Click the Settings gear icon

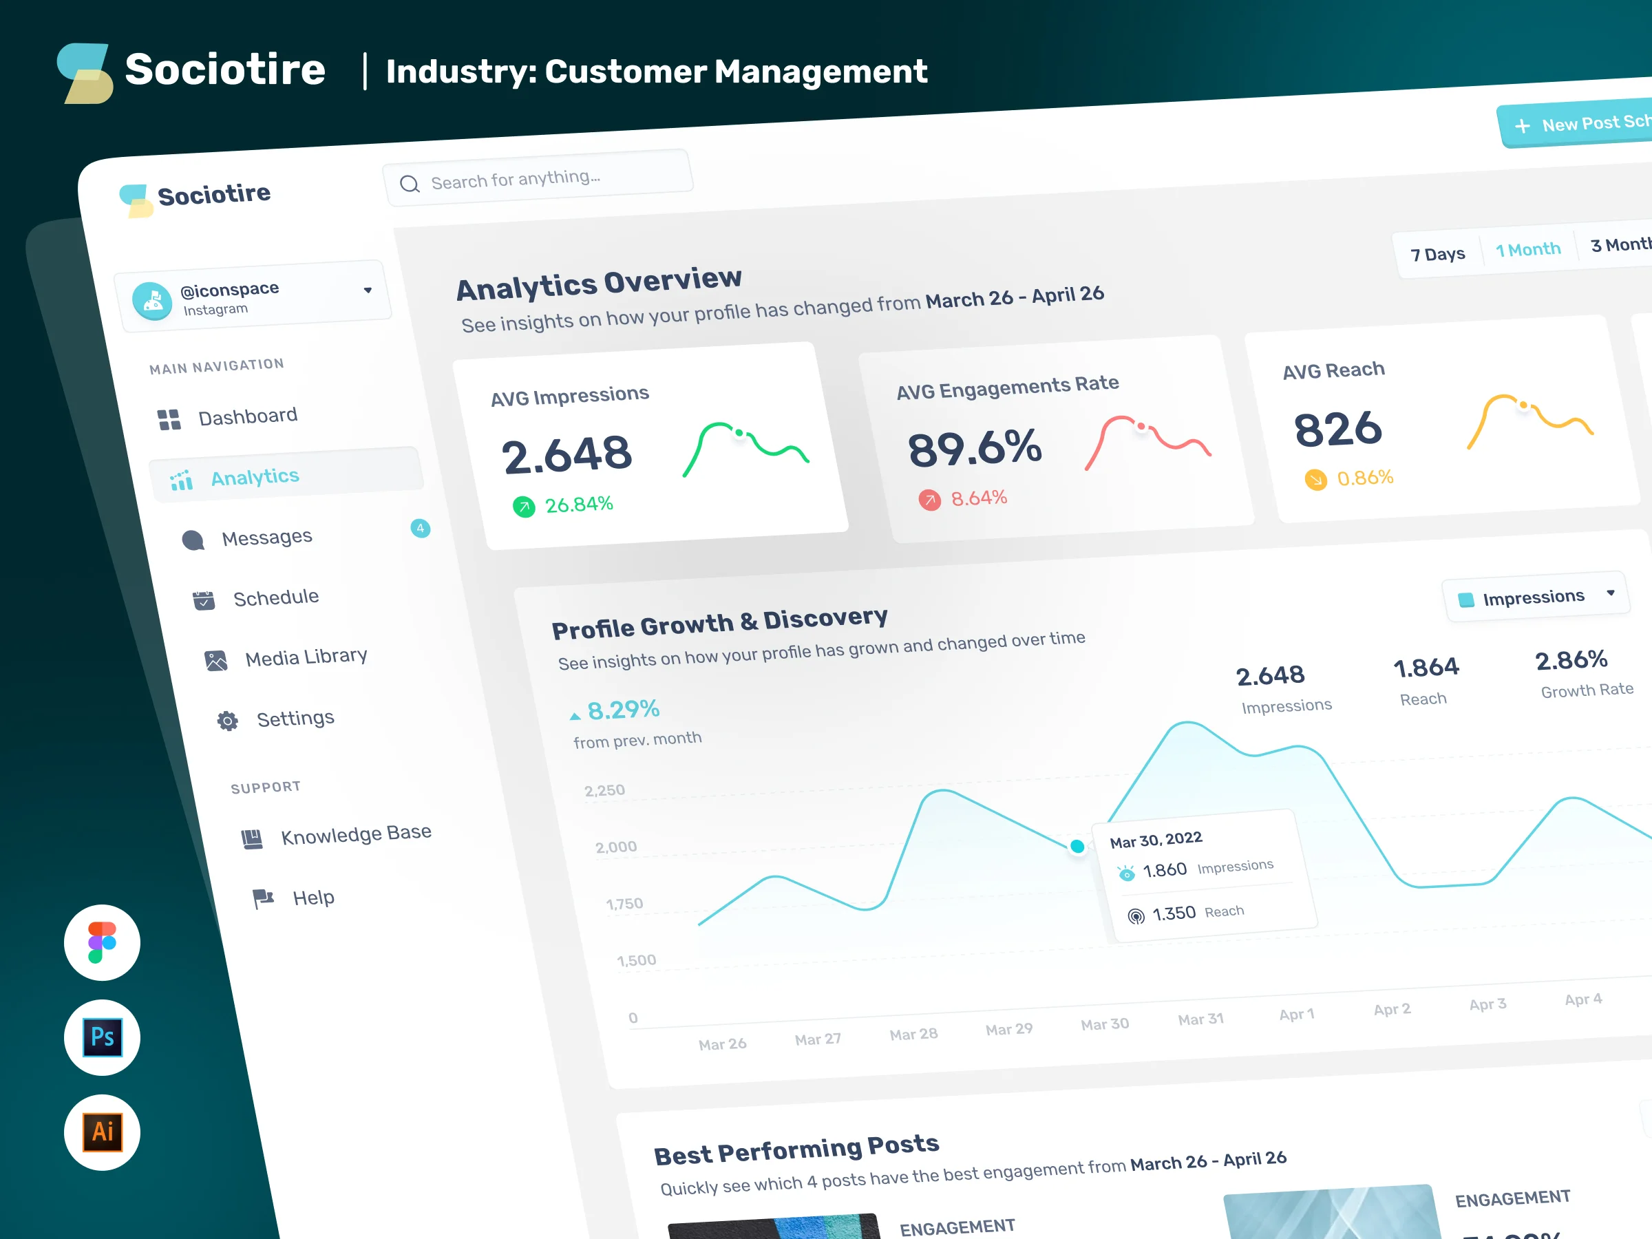tap(228, 721)
